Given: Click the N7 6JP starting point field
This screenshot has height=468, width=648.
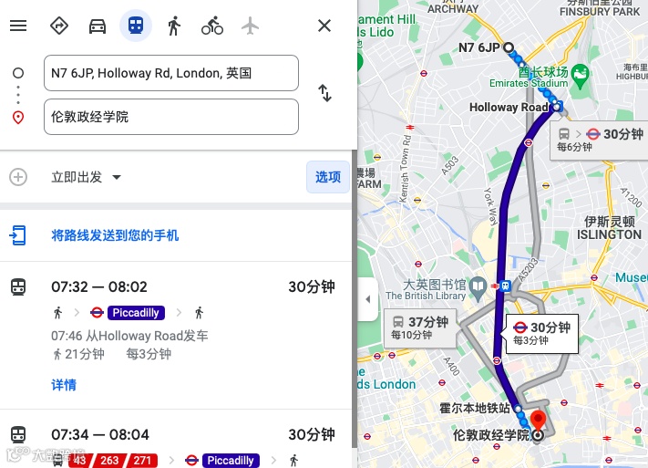Looking at the screenshot, I should coord(171,73).
